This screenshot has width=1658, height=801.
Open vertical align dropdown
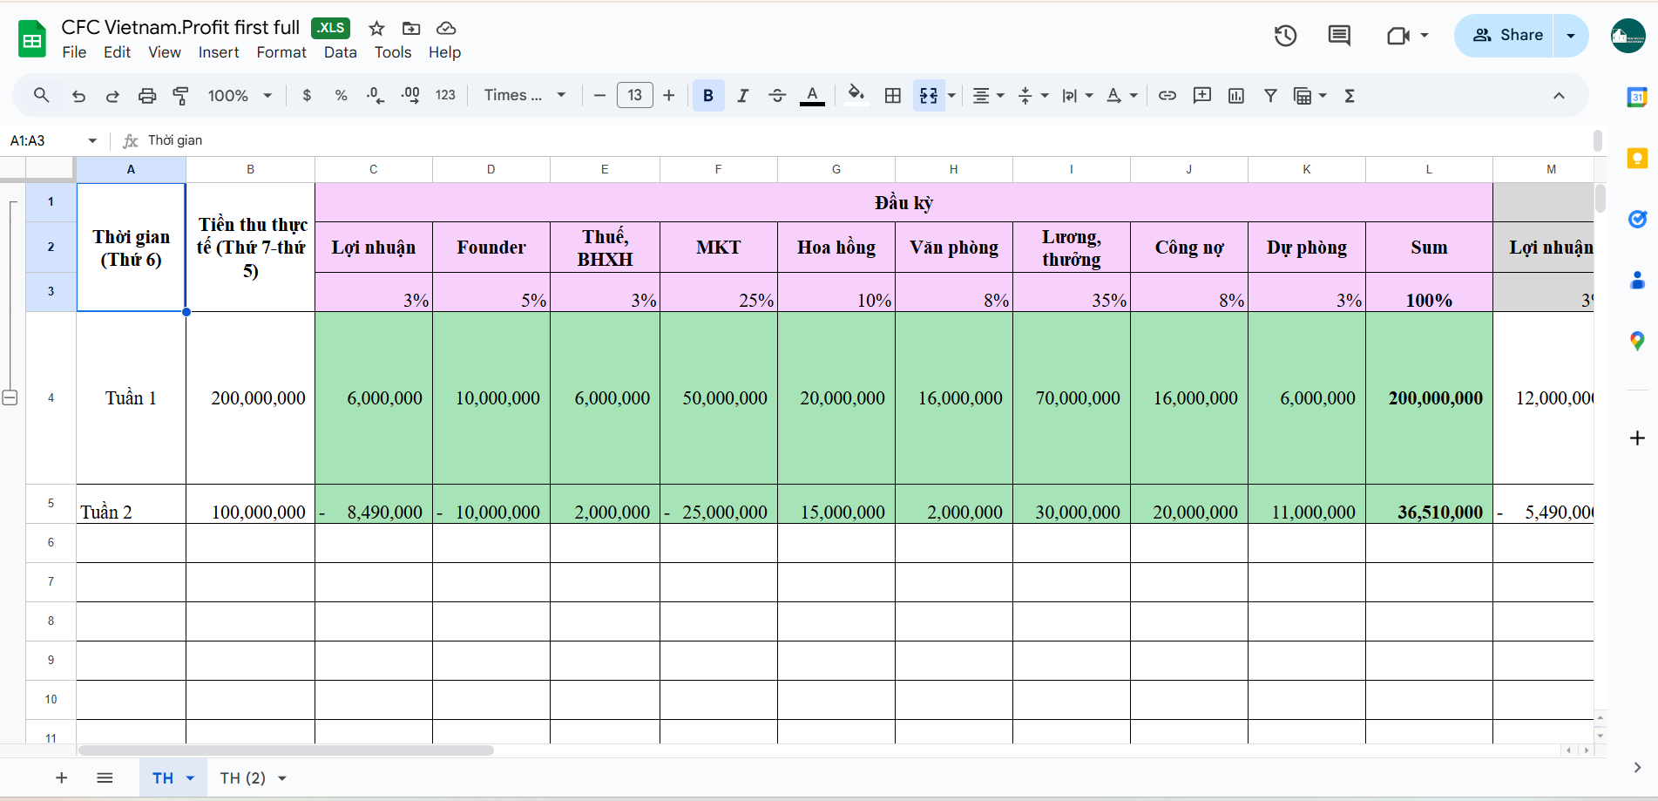tap(1033, 96)
